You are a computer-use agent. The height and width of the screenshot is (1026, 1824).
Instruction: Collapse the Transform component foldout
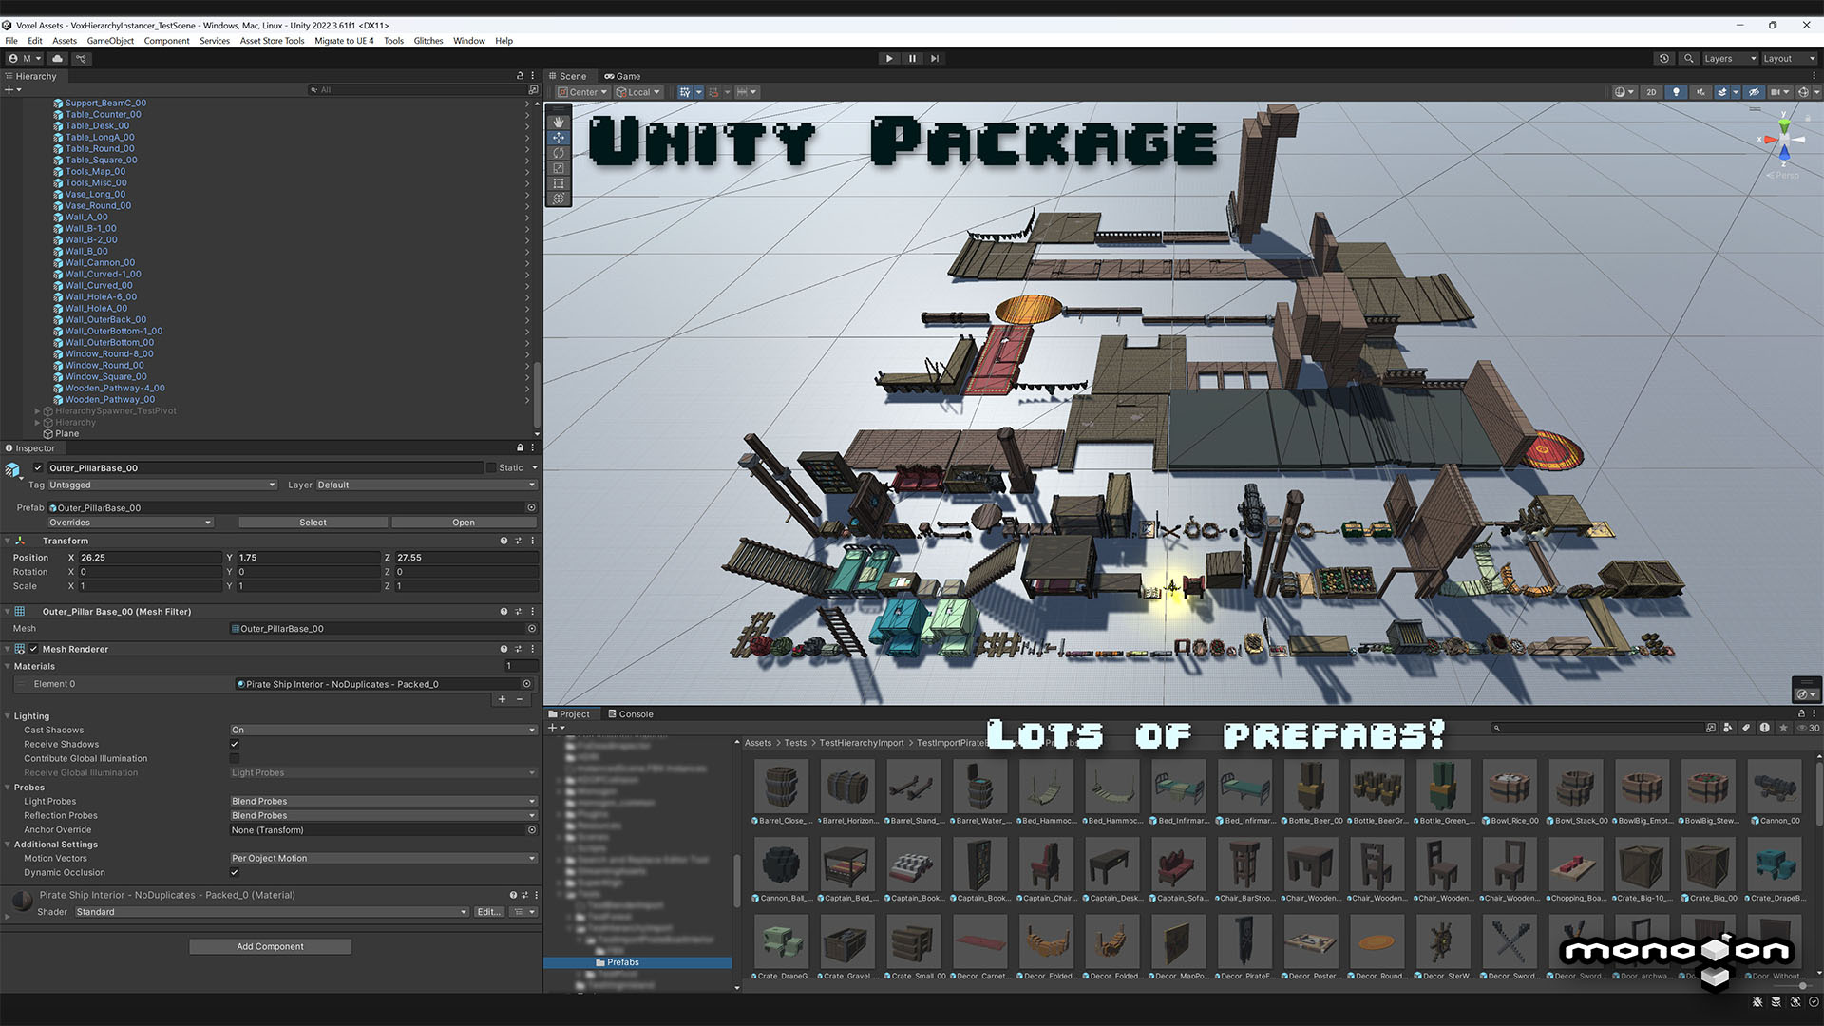pyautogui.click(x=9, y=541)
